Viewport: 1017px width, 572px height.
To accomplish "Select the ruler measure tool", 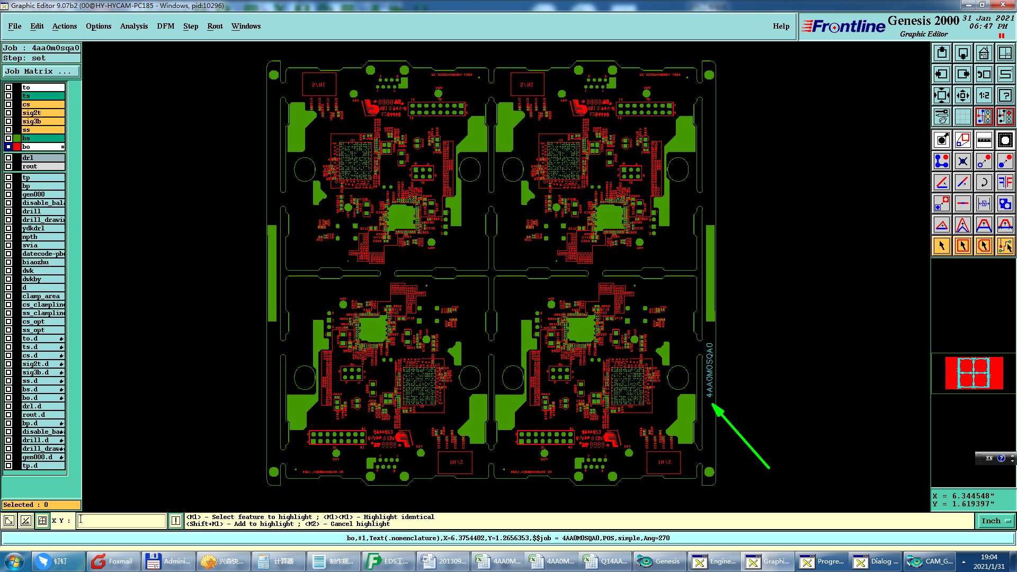I will coord(984,140).
